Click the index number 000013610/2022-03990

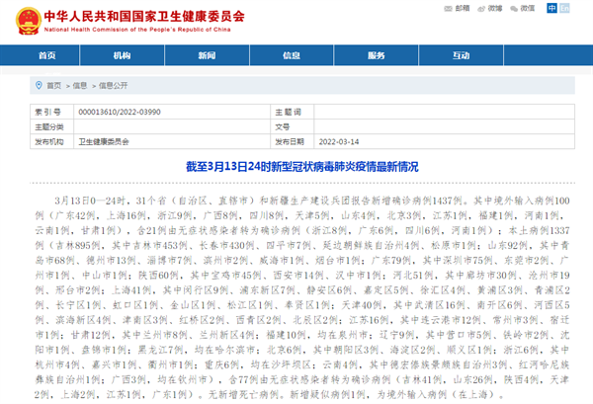point(120,112)
